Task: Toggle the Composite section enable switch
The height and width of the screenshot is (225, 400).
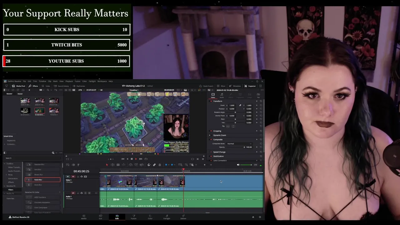Action: click(211, 140)
